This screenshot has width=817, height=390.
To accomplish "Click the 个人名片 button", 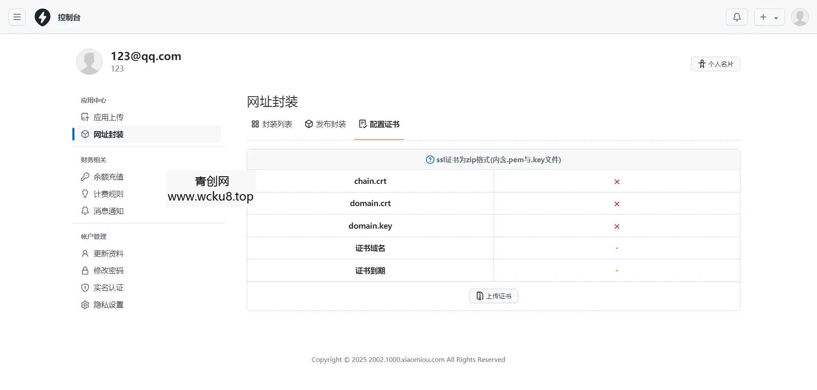I will (x=715, y=63).
